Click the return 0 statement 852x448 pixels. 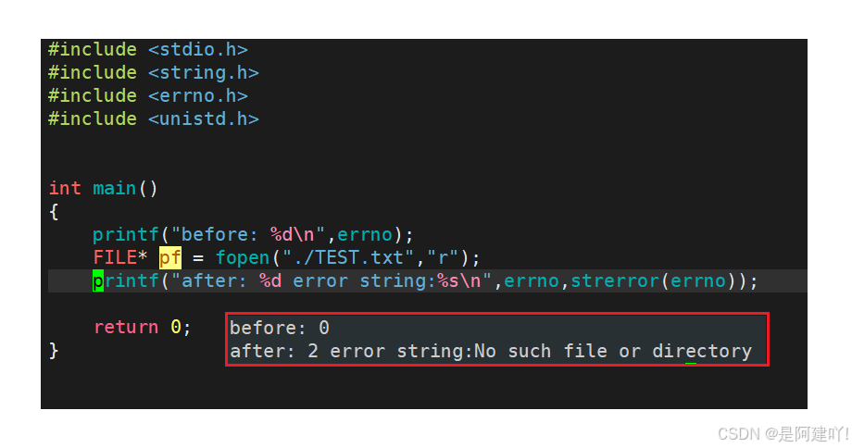click(x=142, y=328)
